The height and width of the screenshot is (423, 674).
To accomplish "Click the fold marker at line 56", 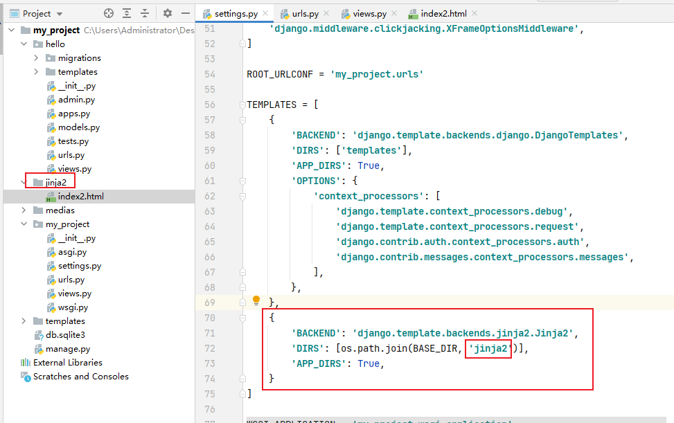I will pyautogui.click(x=242, y=105).
